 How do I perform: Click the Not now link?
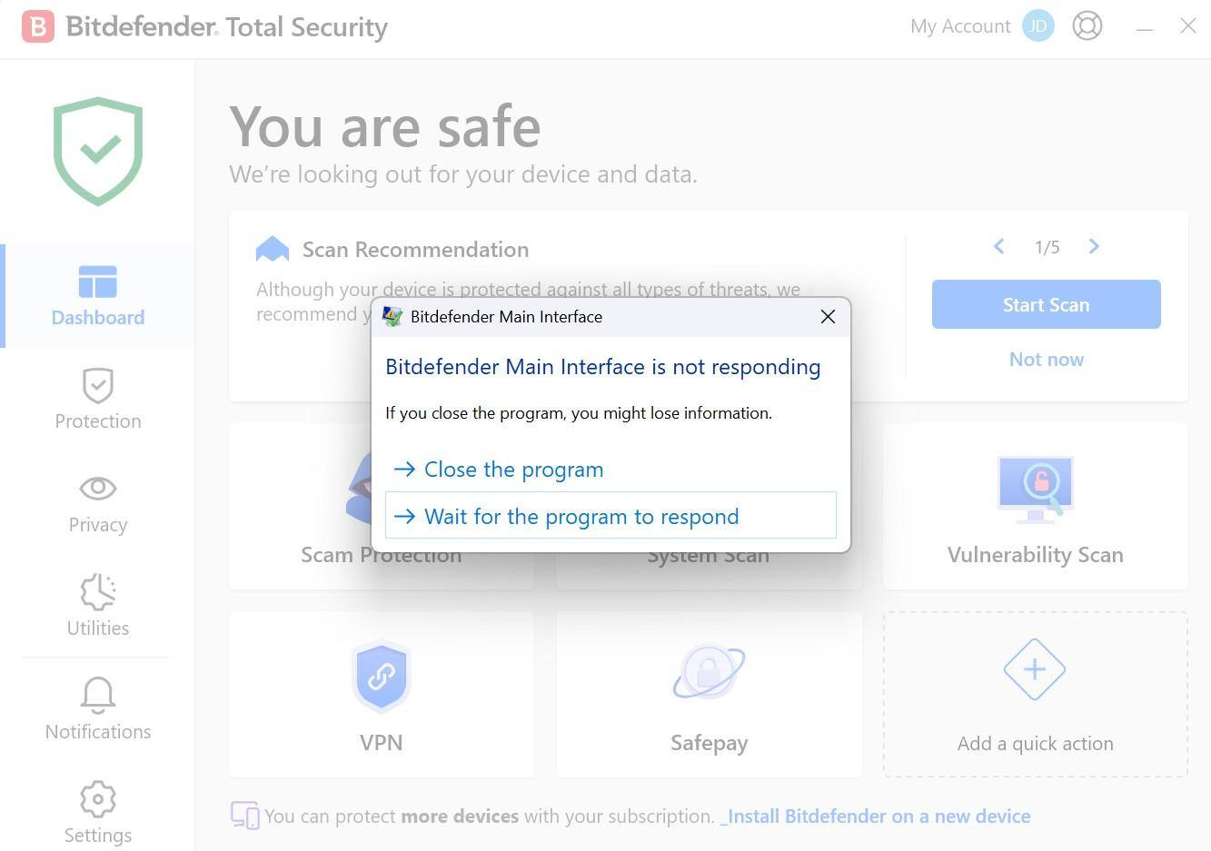1046,360
